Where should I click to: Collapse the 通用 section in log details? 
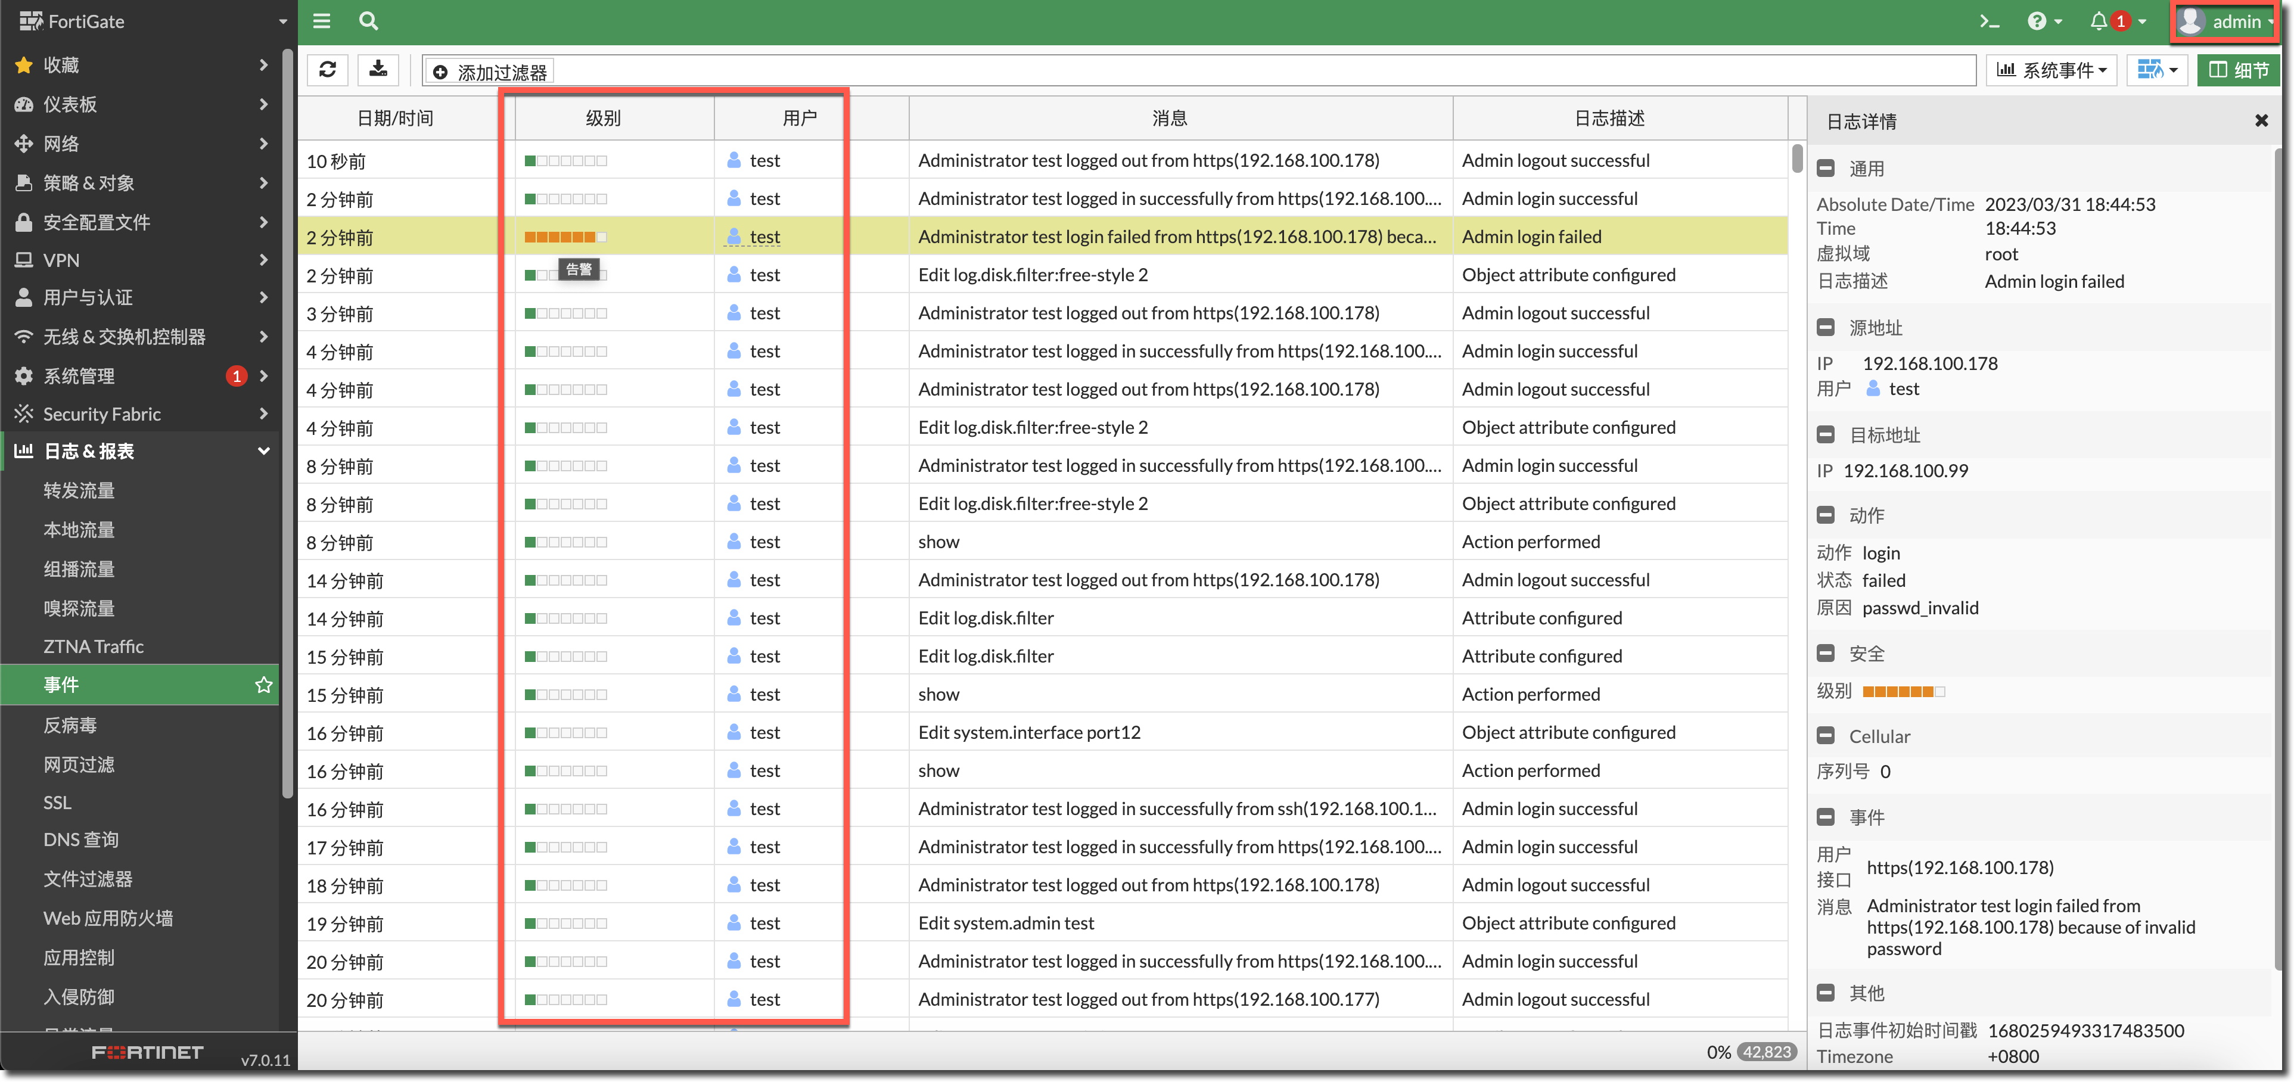point(1826,168)
